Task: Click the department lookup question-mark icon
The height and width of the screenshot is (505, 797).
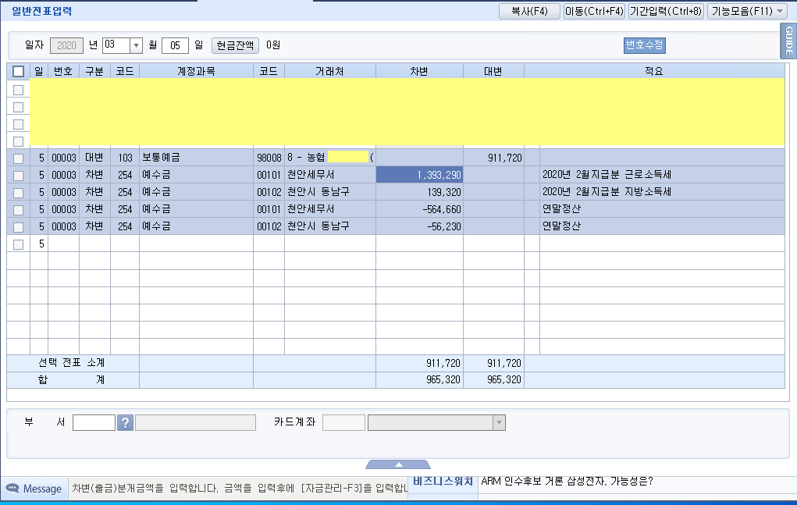Action: (x=125, y=423)
